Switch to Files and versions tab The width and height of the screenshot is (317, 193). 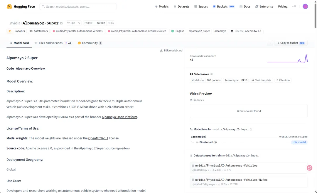tap(53, 43)
